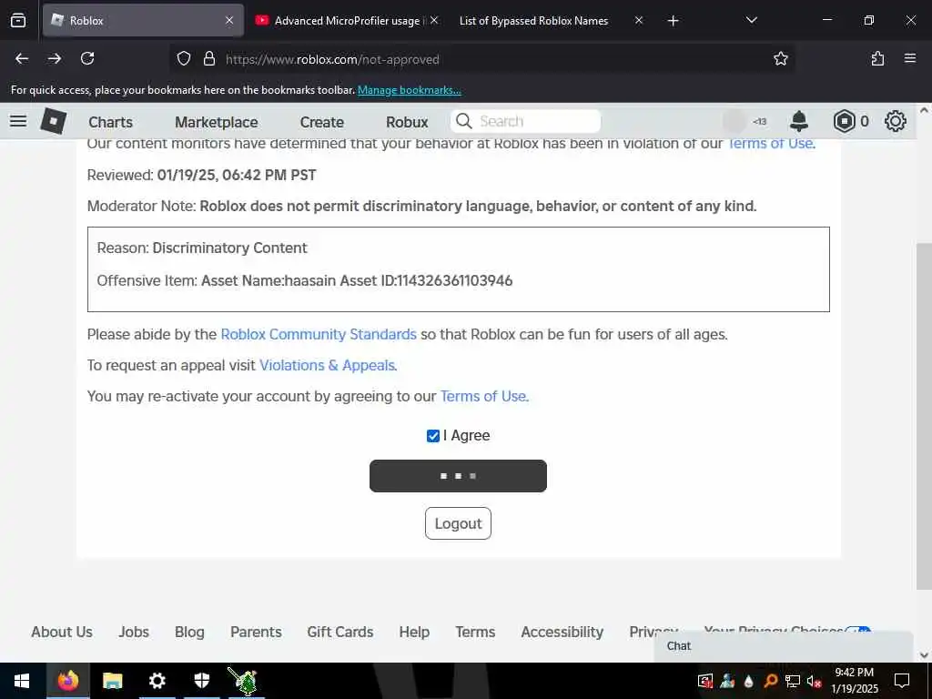Close the Roblox tab
This screenshot has width=932, height=699.
click(229, 20)
